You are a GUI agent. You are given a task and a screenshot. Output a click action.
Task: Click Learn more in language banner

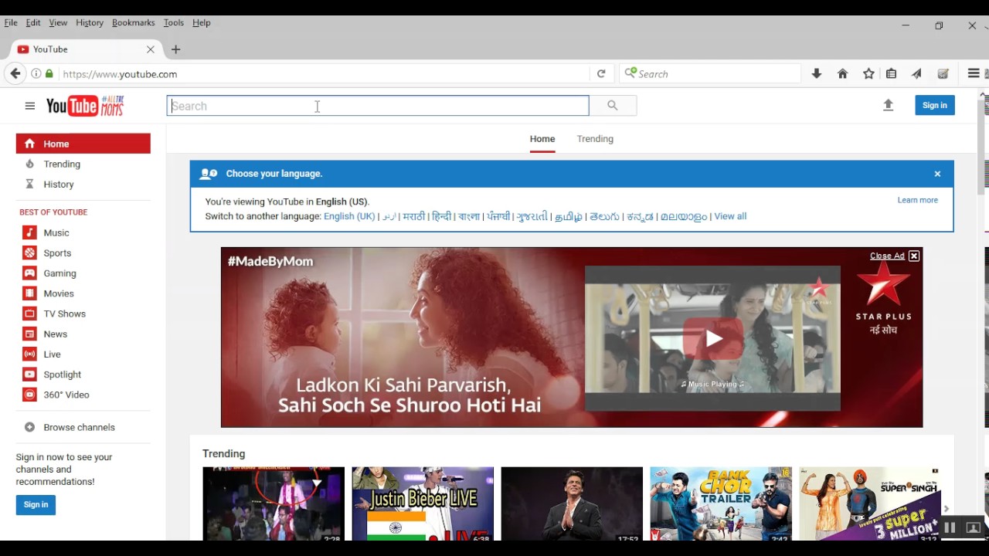pos(918,200)
